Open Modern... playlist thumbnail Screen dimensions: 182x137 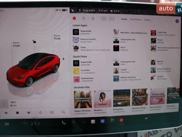click(102, 99)
